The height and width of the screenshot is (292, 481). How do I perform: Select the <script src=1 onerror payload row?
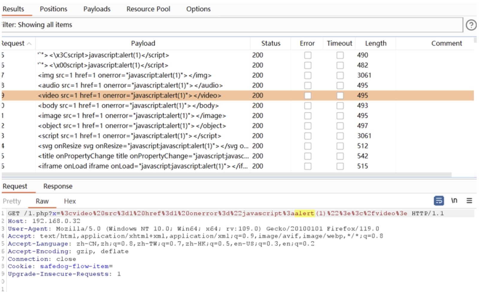click(x=238, y=136)
